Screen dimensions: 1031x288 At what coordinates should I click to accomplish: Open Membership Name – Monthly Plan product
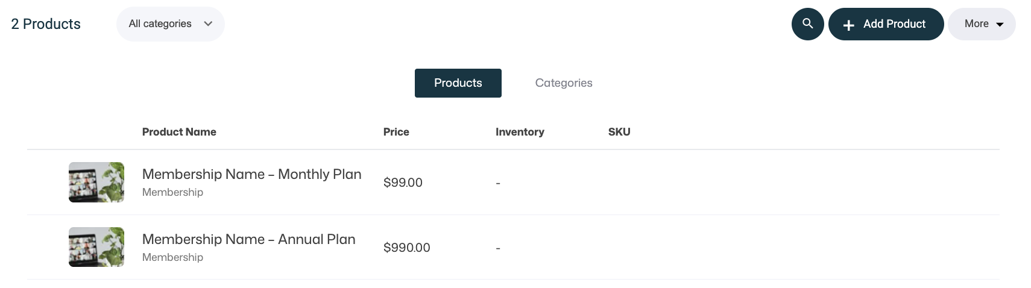[x=251, y=175]
